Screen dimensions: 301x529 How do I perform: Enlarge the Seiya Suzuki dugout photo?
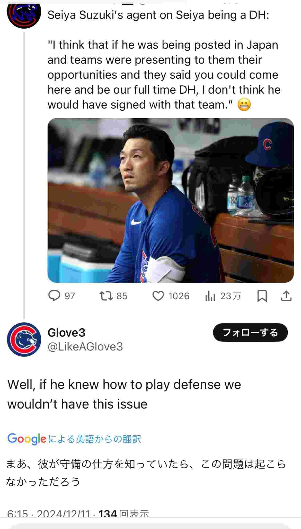click(x=170, y=200)
